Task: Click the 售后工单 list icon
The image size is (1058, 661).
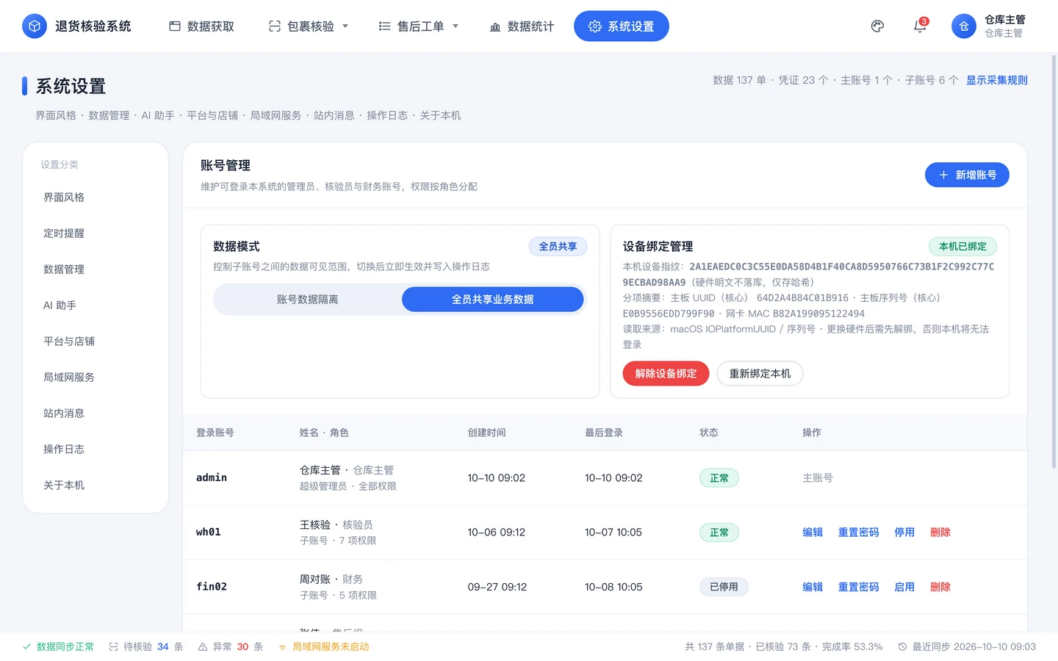Action: click(x=384, y=26)
